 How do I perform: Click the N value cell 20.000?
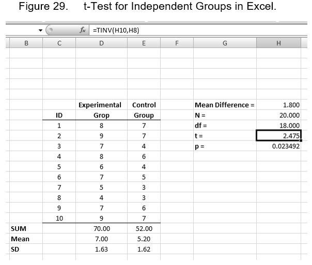[278, 115]
